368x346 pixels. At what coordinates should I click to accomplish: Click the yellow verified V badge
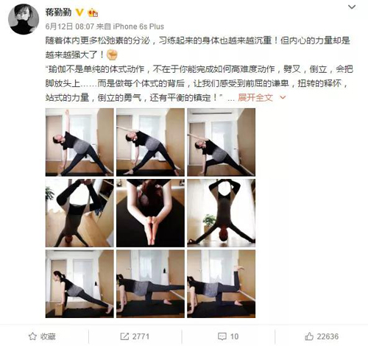pyautogui.click(x=79, y=12)
